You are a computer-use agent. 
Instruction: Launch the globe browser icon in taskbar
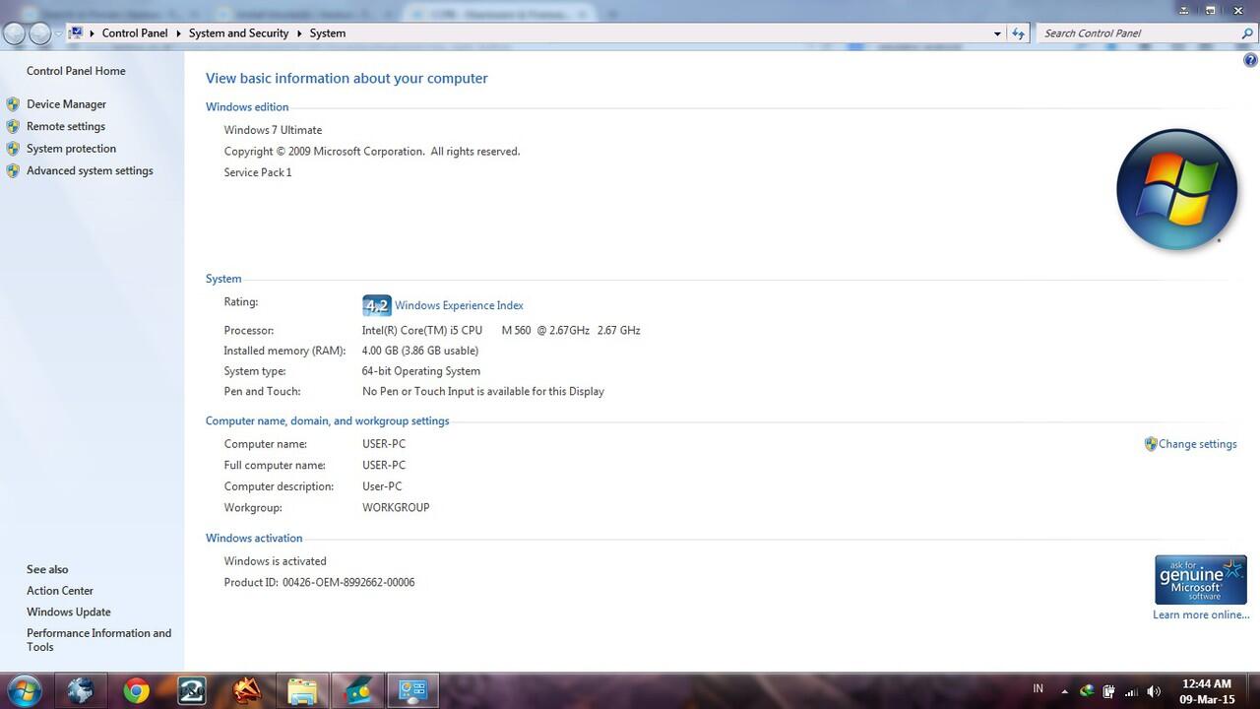(81, 690)
